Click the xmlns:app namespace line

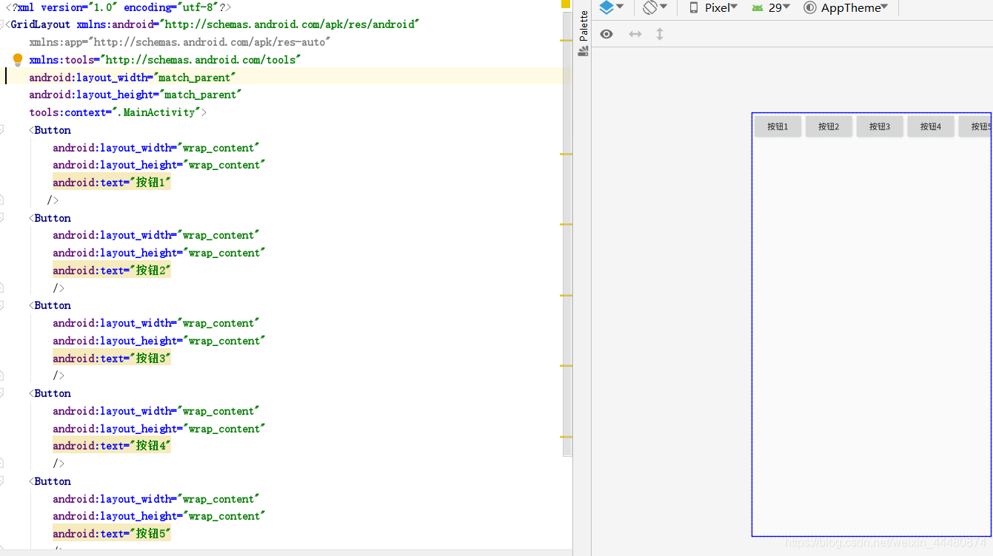(179, 42)
